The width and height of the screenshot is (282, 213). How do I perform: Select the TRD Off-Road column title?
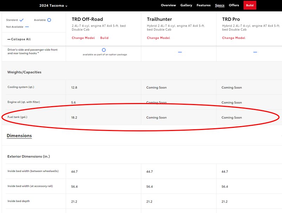[x=88, y=19]
